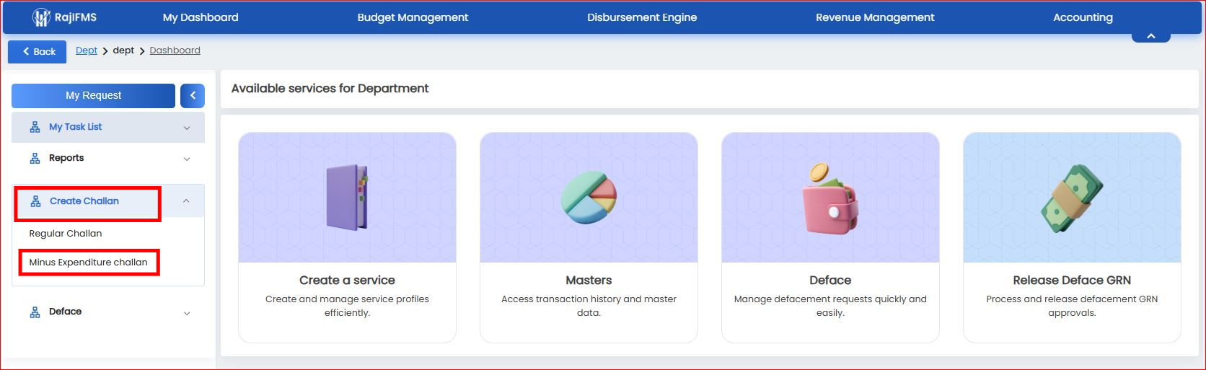Screen dimensions: 1206x370
Task: Open Minus Expenditure challan submenu item
Action: point(88,263)
